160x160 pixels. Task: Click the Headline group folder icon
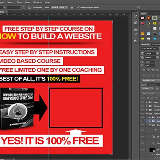click(x=150, y=110)
